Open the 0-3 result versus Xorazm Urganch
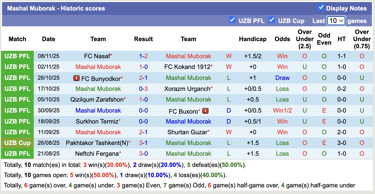 [x=144, y=89]
